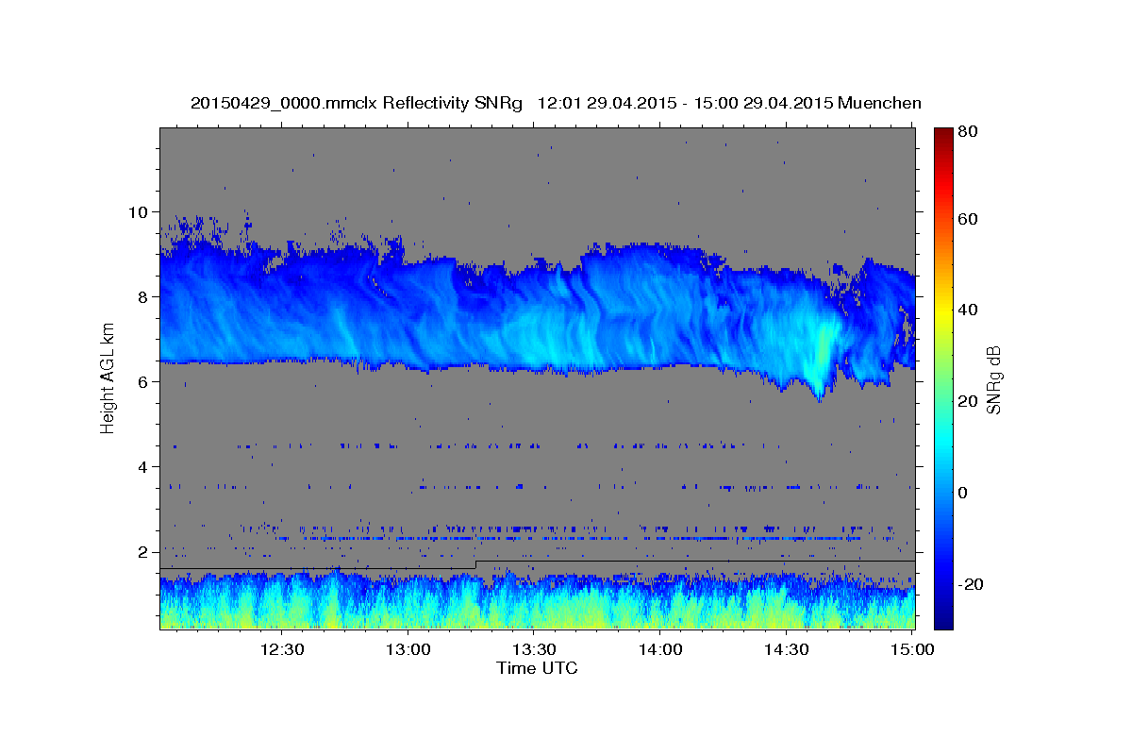1132x755 pixels.
Task: Click the green 20 dB region of the colorbar
Action: click(943, 401)
